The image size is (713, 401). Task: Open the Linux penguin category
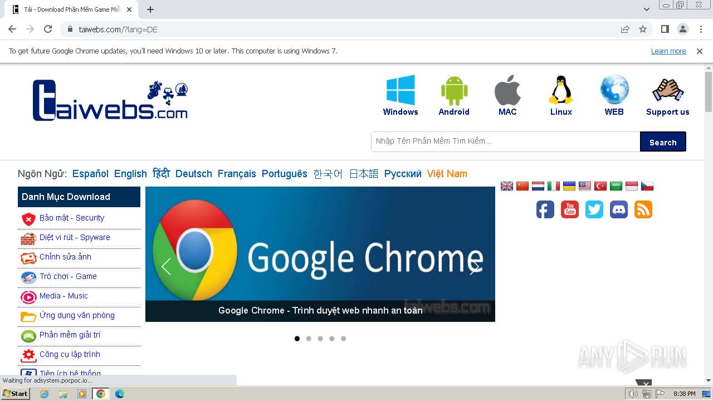[x=561, y=90]
